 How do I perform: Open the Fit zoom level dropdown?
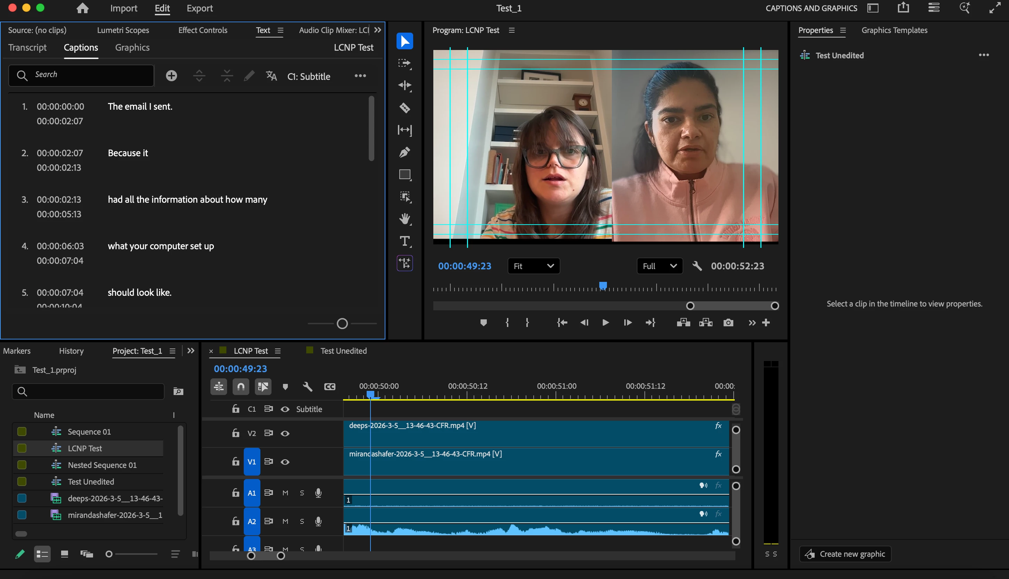pyautogui.click(x=533, y=266)
